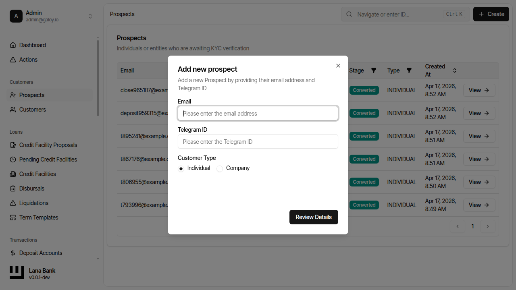Click the Create button
The image size is (516, 290).
[491, 14]
